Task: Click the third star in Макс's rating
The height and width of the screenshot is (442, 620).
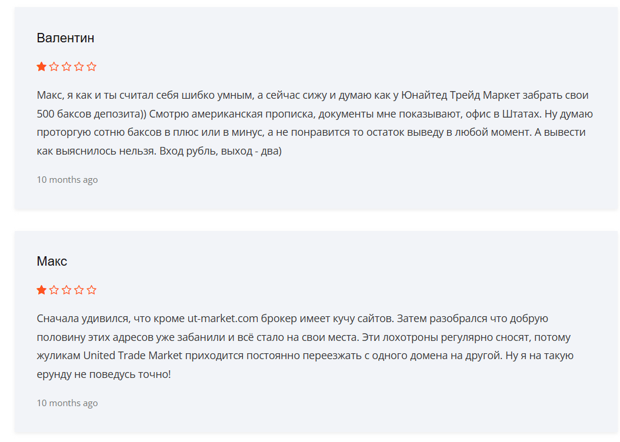Action: pos(66,290)
